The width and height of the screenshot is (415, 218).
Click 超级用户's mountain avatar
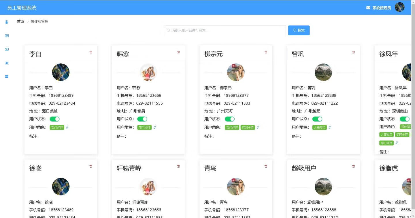point(323,187)
